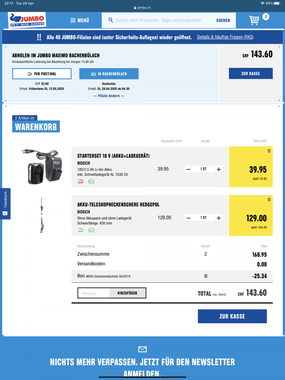Viewport: 285px width, 380px height.
Task: Click the search magnifier icon
Action: pos(111,20)
